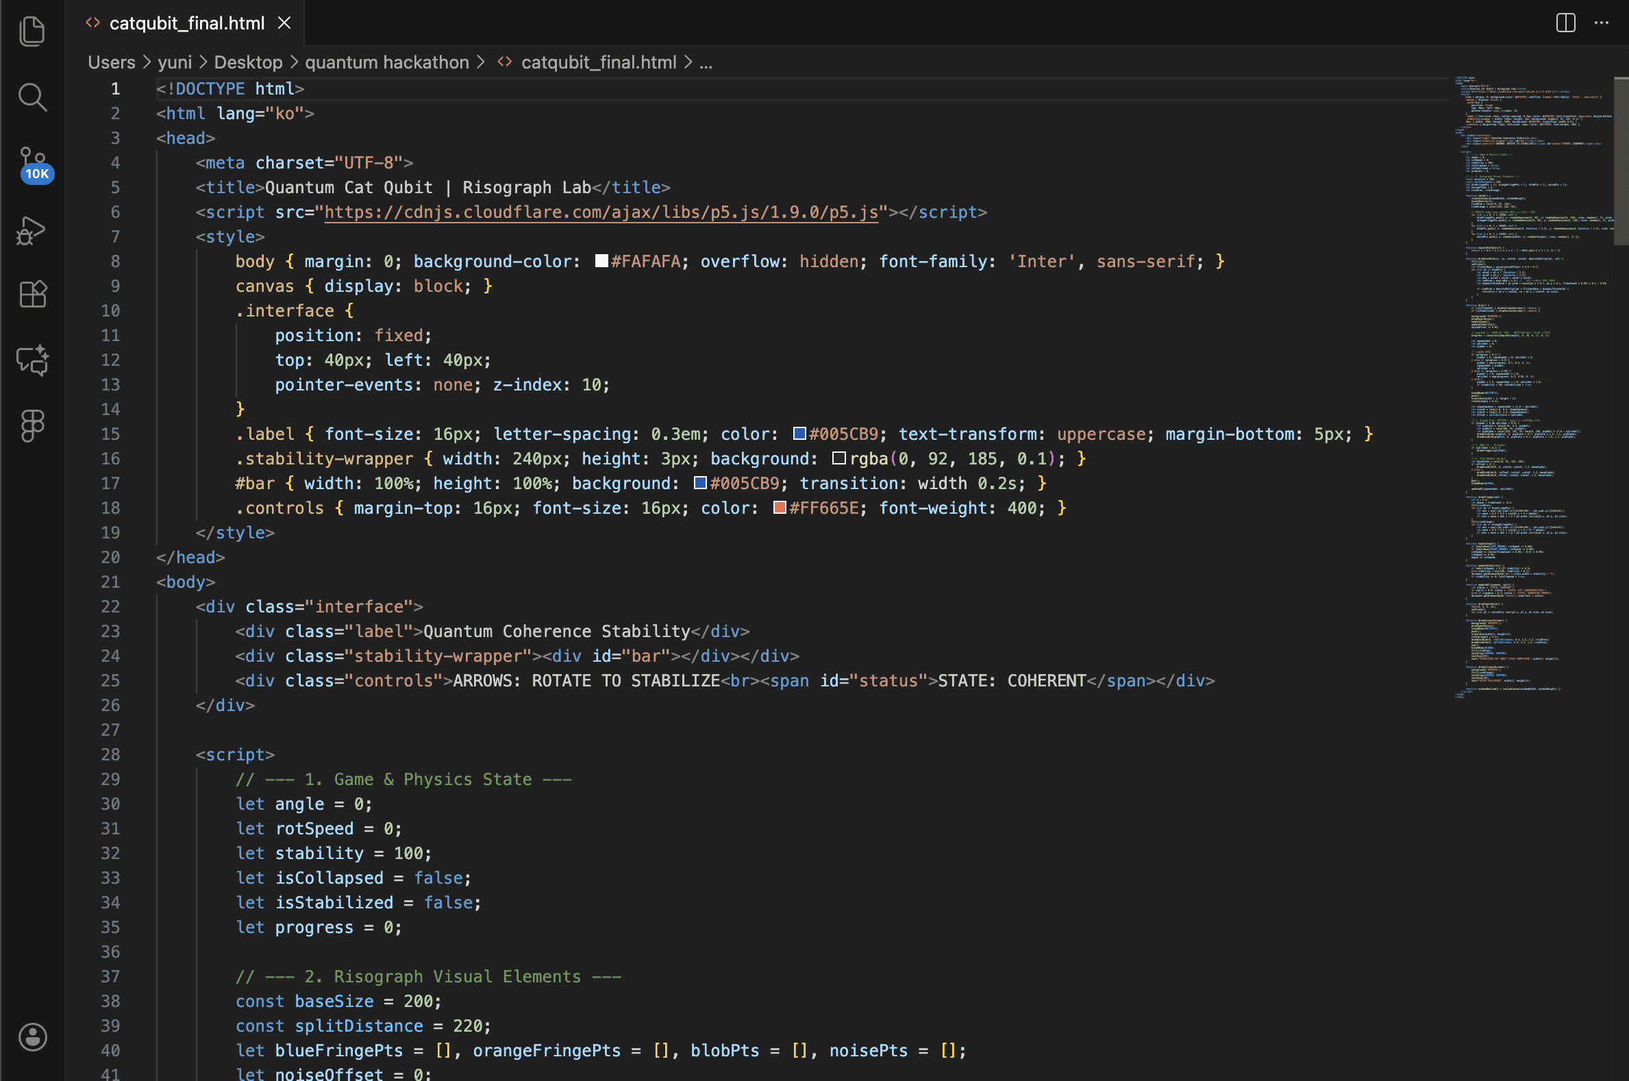Click the Split Editor Right icon
1629x1081 pixels.
coord(1565,23)
